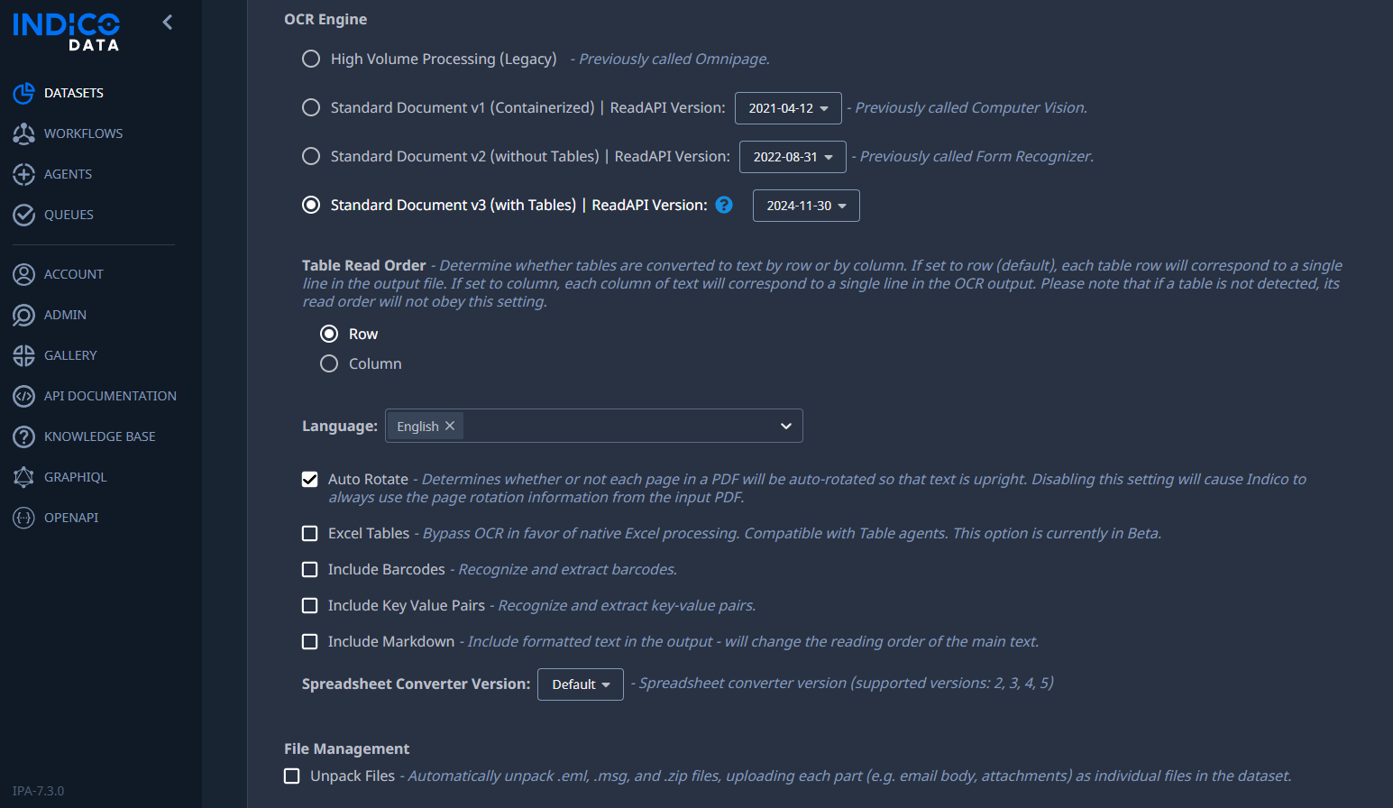Go to Account in the sidebar
The image size is (1393, 808).
[x=73, y=274]
